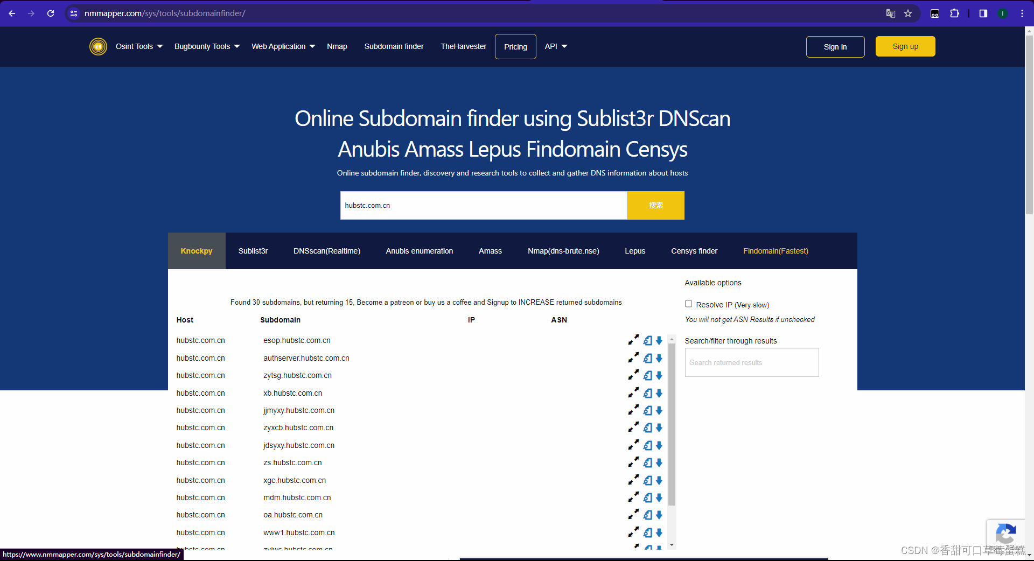The image size is (1034, 561).
Task: Click the expand arrows icon for esop.hubstc.com.cn
Action: coord(633,340)
